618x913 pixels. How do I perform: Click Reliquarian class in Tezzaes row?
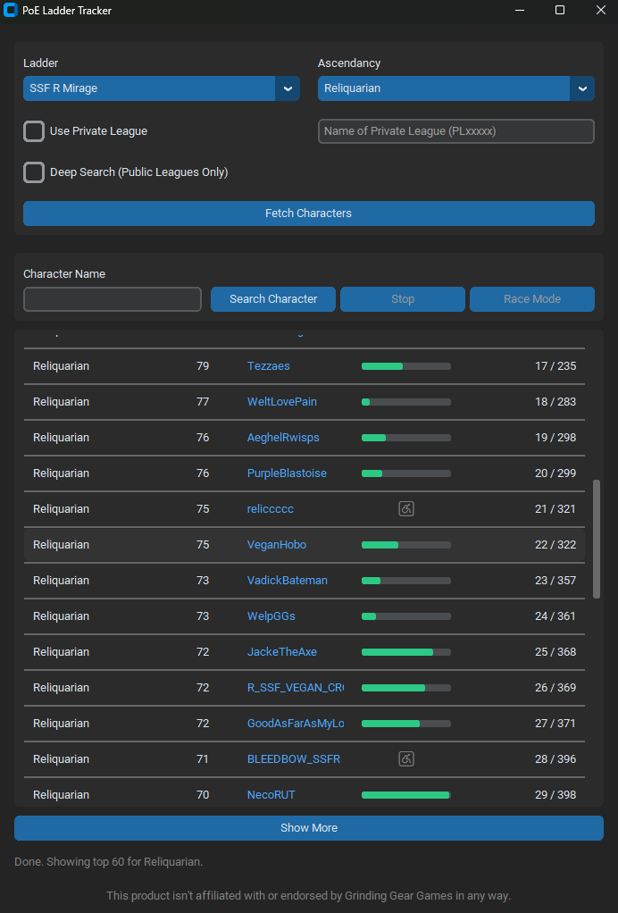click(x=61, y=365)
